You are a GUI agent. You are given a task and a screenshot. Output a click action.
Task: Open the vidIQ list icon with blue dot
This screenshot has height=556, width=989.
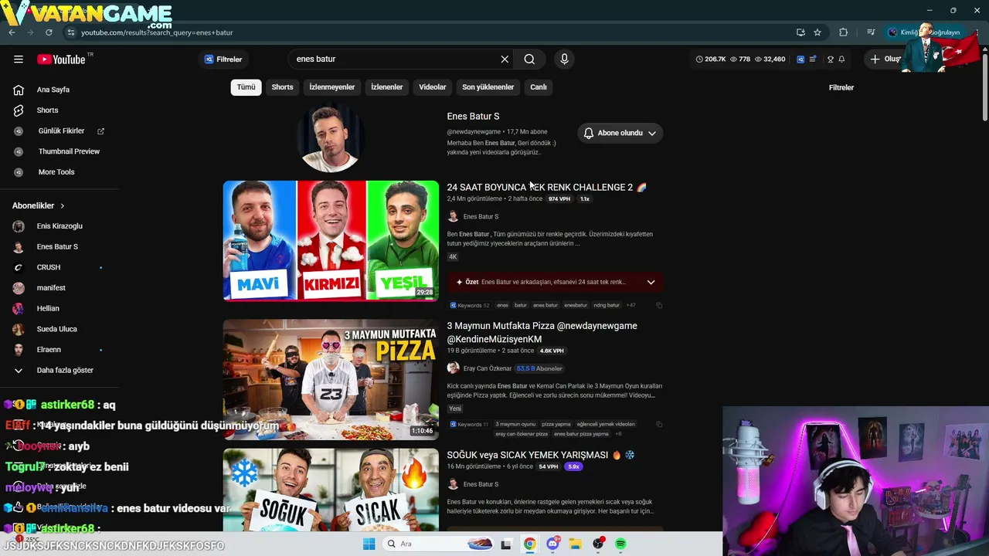coord(813,59)
